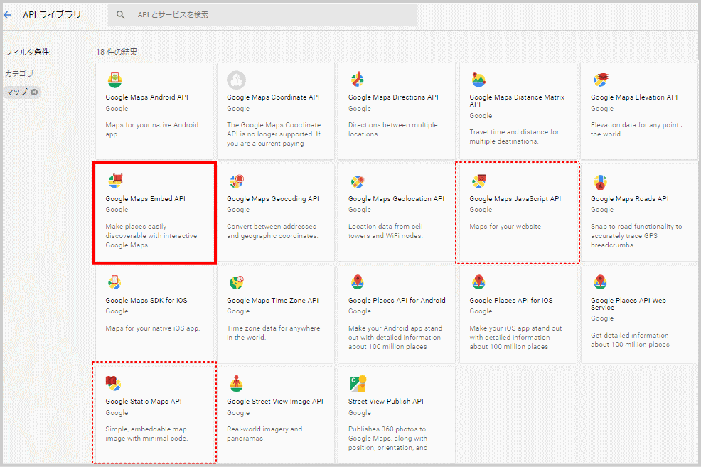Click the Google Maps Geocoding API icon
Screen dimensions: 701x467
pyautogui.click(x=237, y=181)
